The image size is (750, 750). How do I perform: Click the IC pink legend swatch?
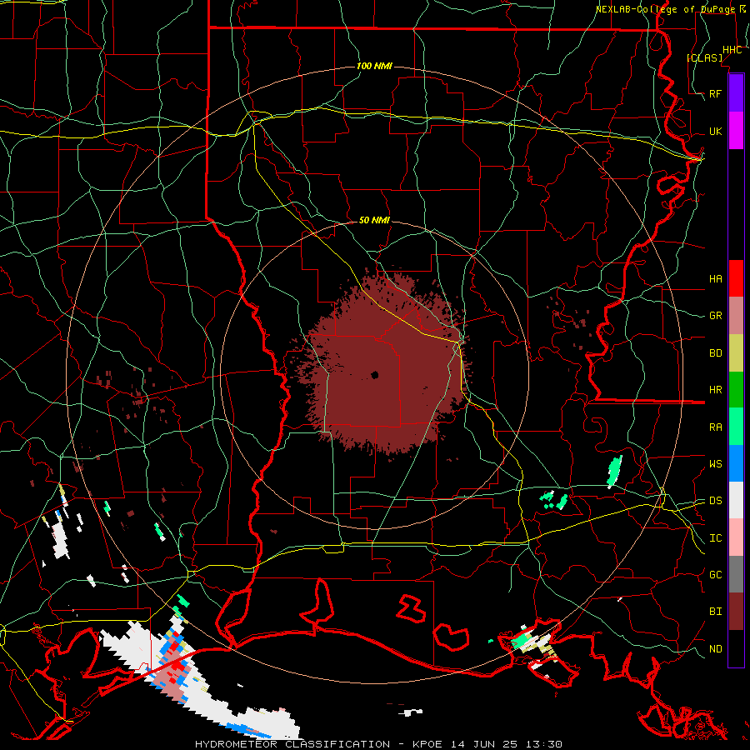click(736, 537)
